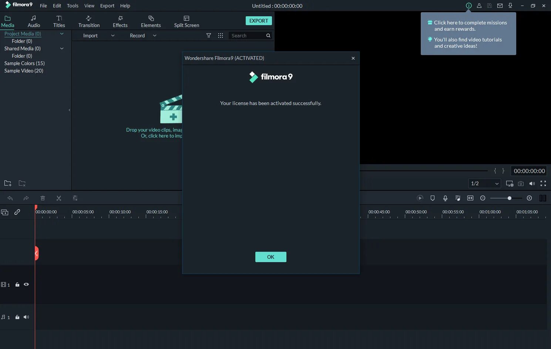Image resolution: width=551 pixels, height=349 pixels.
Task: Click the zoom in plus icon
Action: tap(530, 198)
